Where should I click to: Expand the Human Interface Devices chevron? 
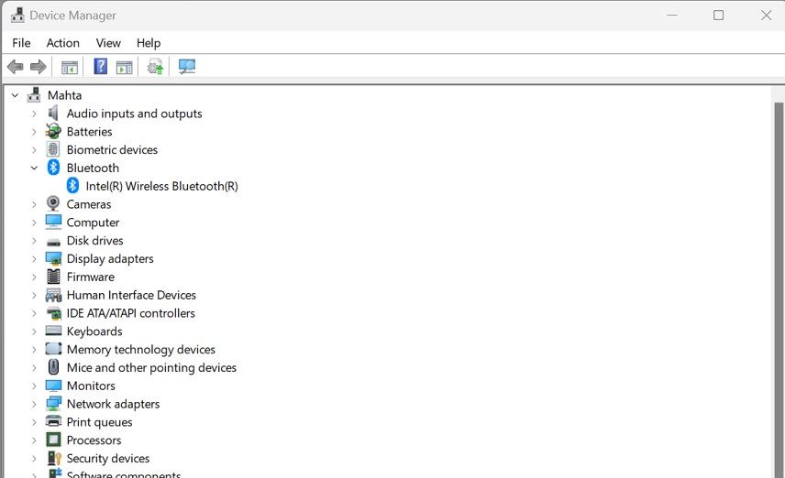click(x=34, y=295)
